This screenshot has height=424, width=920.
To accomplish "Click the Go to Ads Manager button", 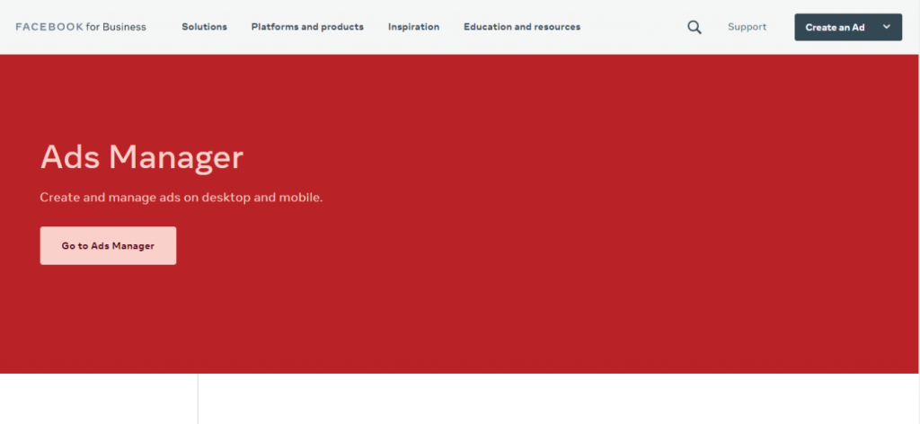I will (x=108, y=246).
